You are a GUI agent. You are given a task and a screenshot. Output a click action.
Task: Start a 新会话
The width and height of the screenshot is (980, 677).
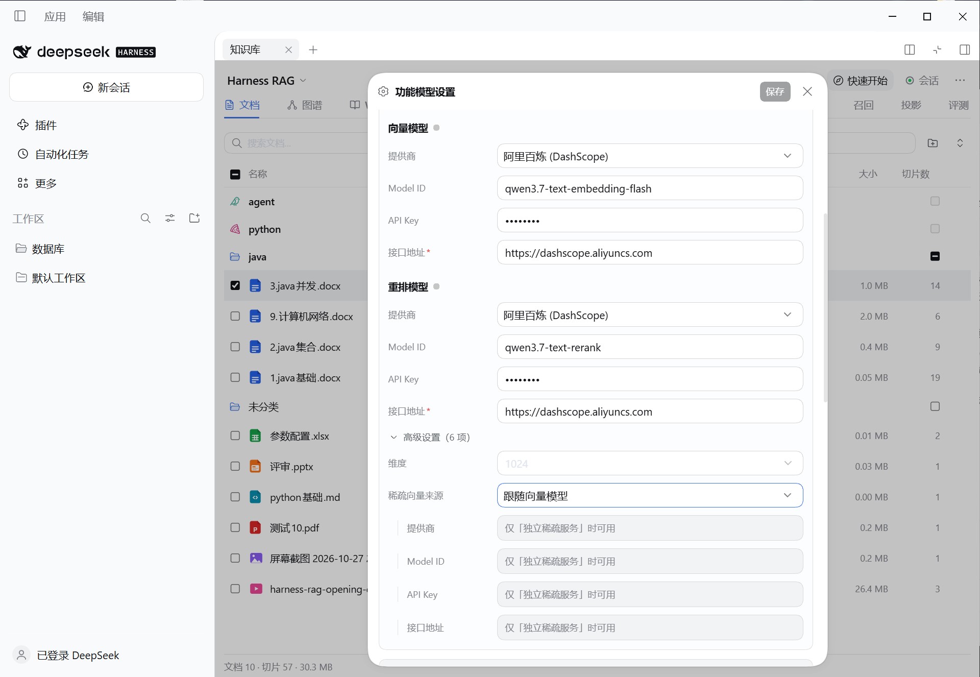tap(106, 87)
